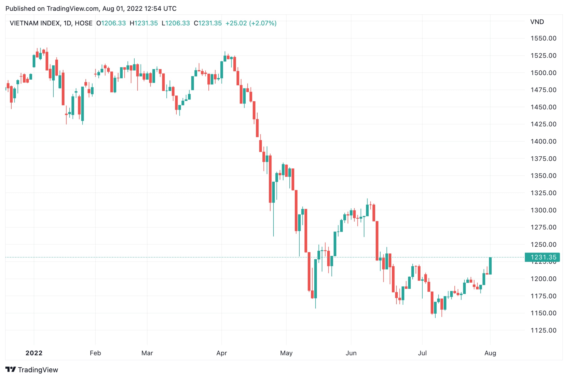Click the Mar label on time axis
Screen dimensions: 568x379
(x=147, y=353)
